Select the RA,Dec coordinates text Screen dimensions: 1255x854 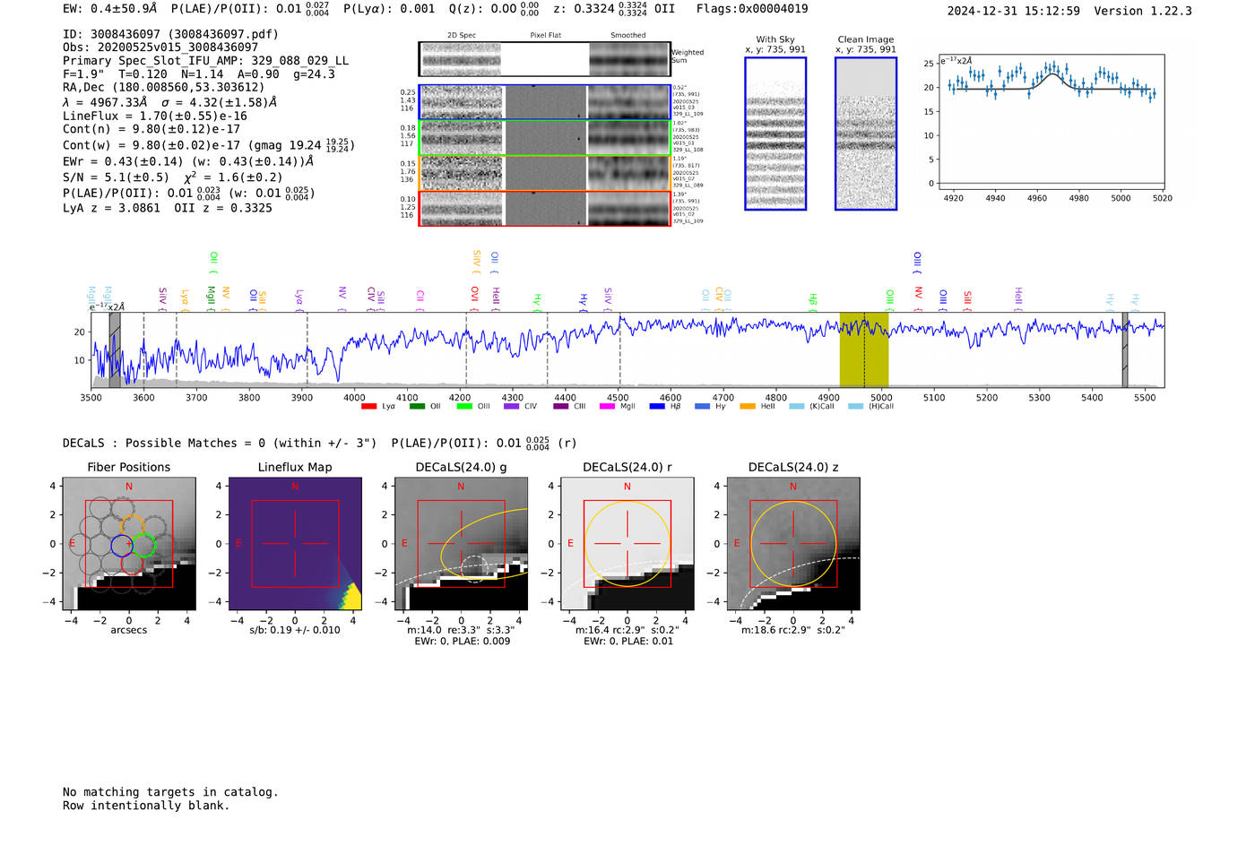click(164, 88)
